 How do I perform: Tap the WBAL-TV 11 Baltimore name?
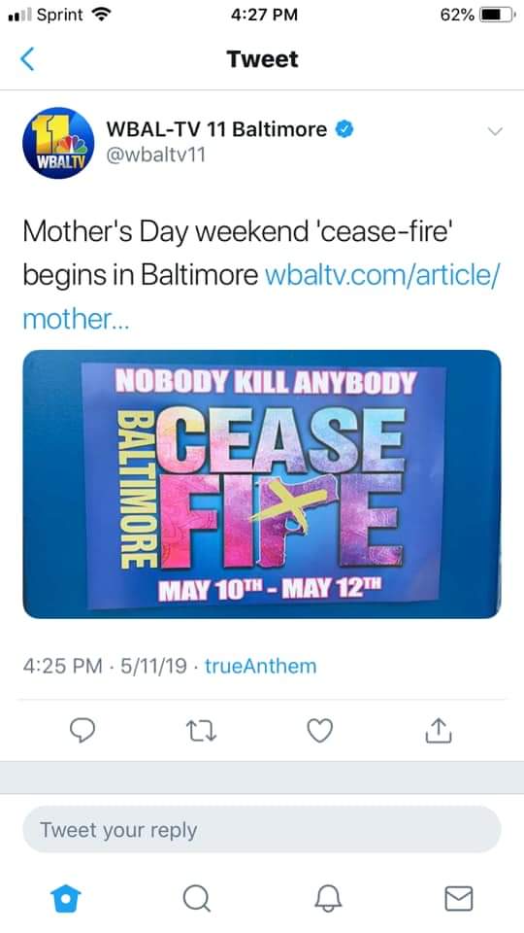click(x=216, y=129)
